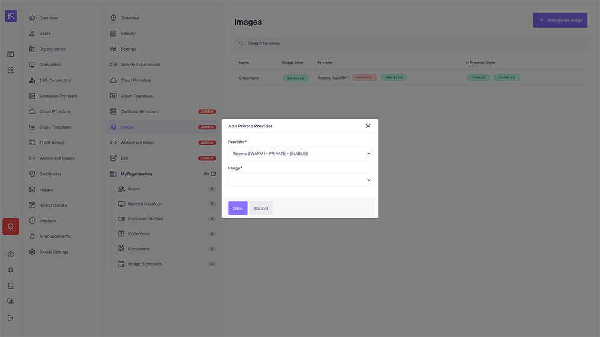The height and width of the screenshot is (337, 600).
Task: Click the Save button
Action: 238,208
